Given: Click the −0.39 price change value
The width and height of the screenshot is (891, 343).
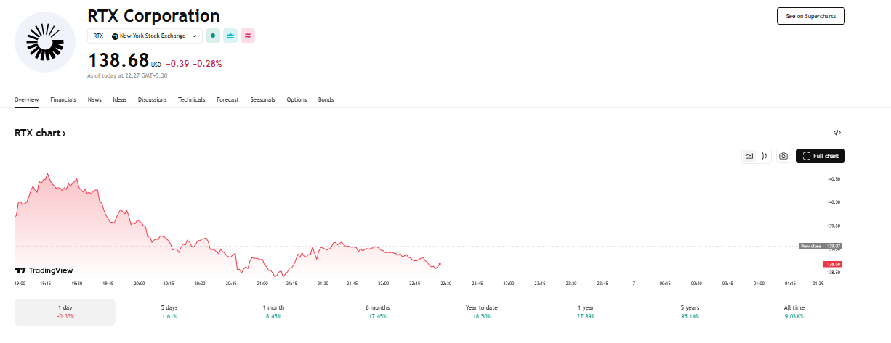Looking at the screenshot, I should [x=178, y=64].
